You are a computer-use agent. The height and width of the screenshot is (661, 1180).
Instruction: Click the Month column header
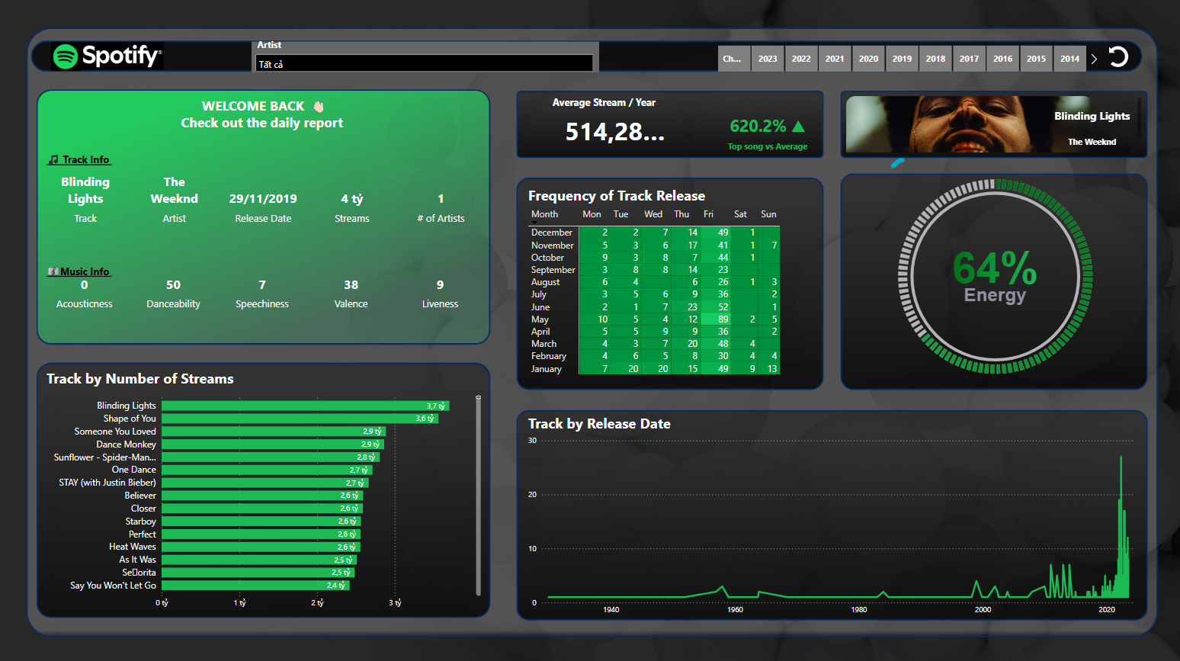point(544,214)
